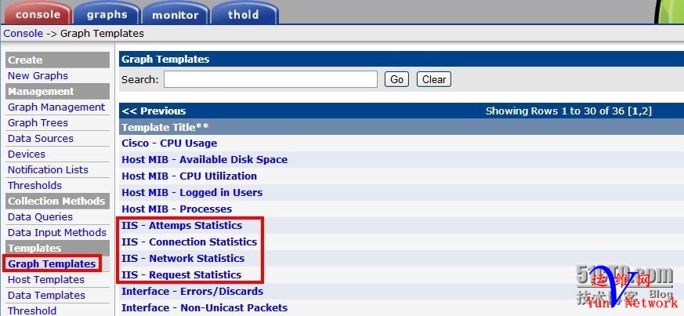Open Host MIB - CPU Utilization template
Image resolution: width=684 pixels, height=316 pixels.
click(x=190, y=176)
